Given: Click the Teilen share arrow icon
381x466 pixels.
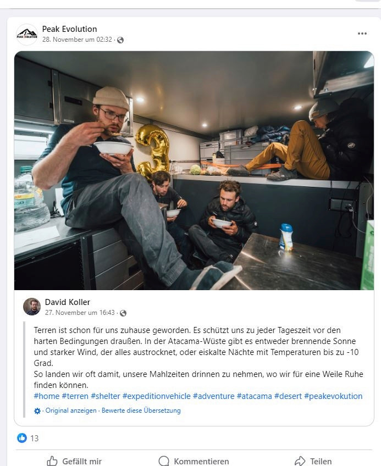Looking at the screenshot, I should click(x=300, y=461).
